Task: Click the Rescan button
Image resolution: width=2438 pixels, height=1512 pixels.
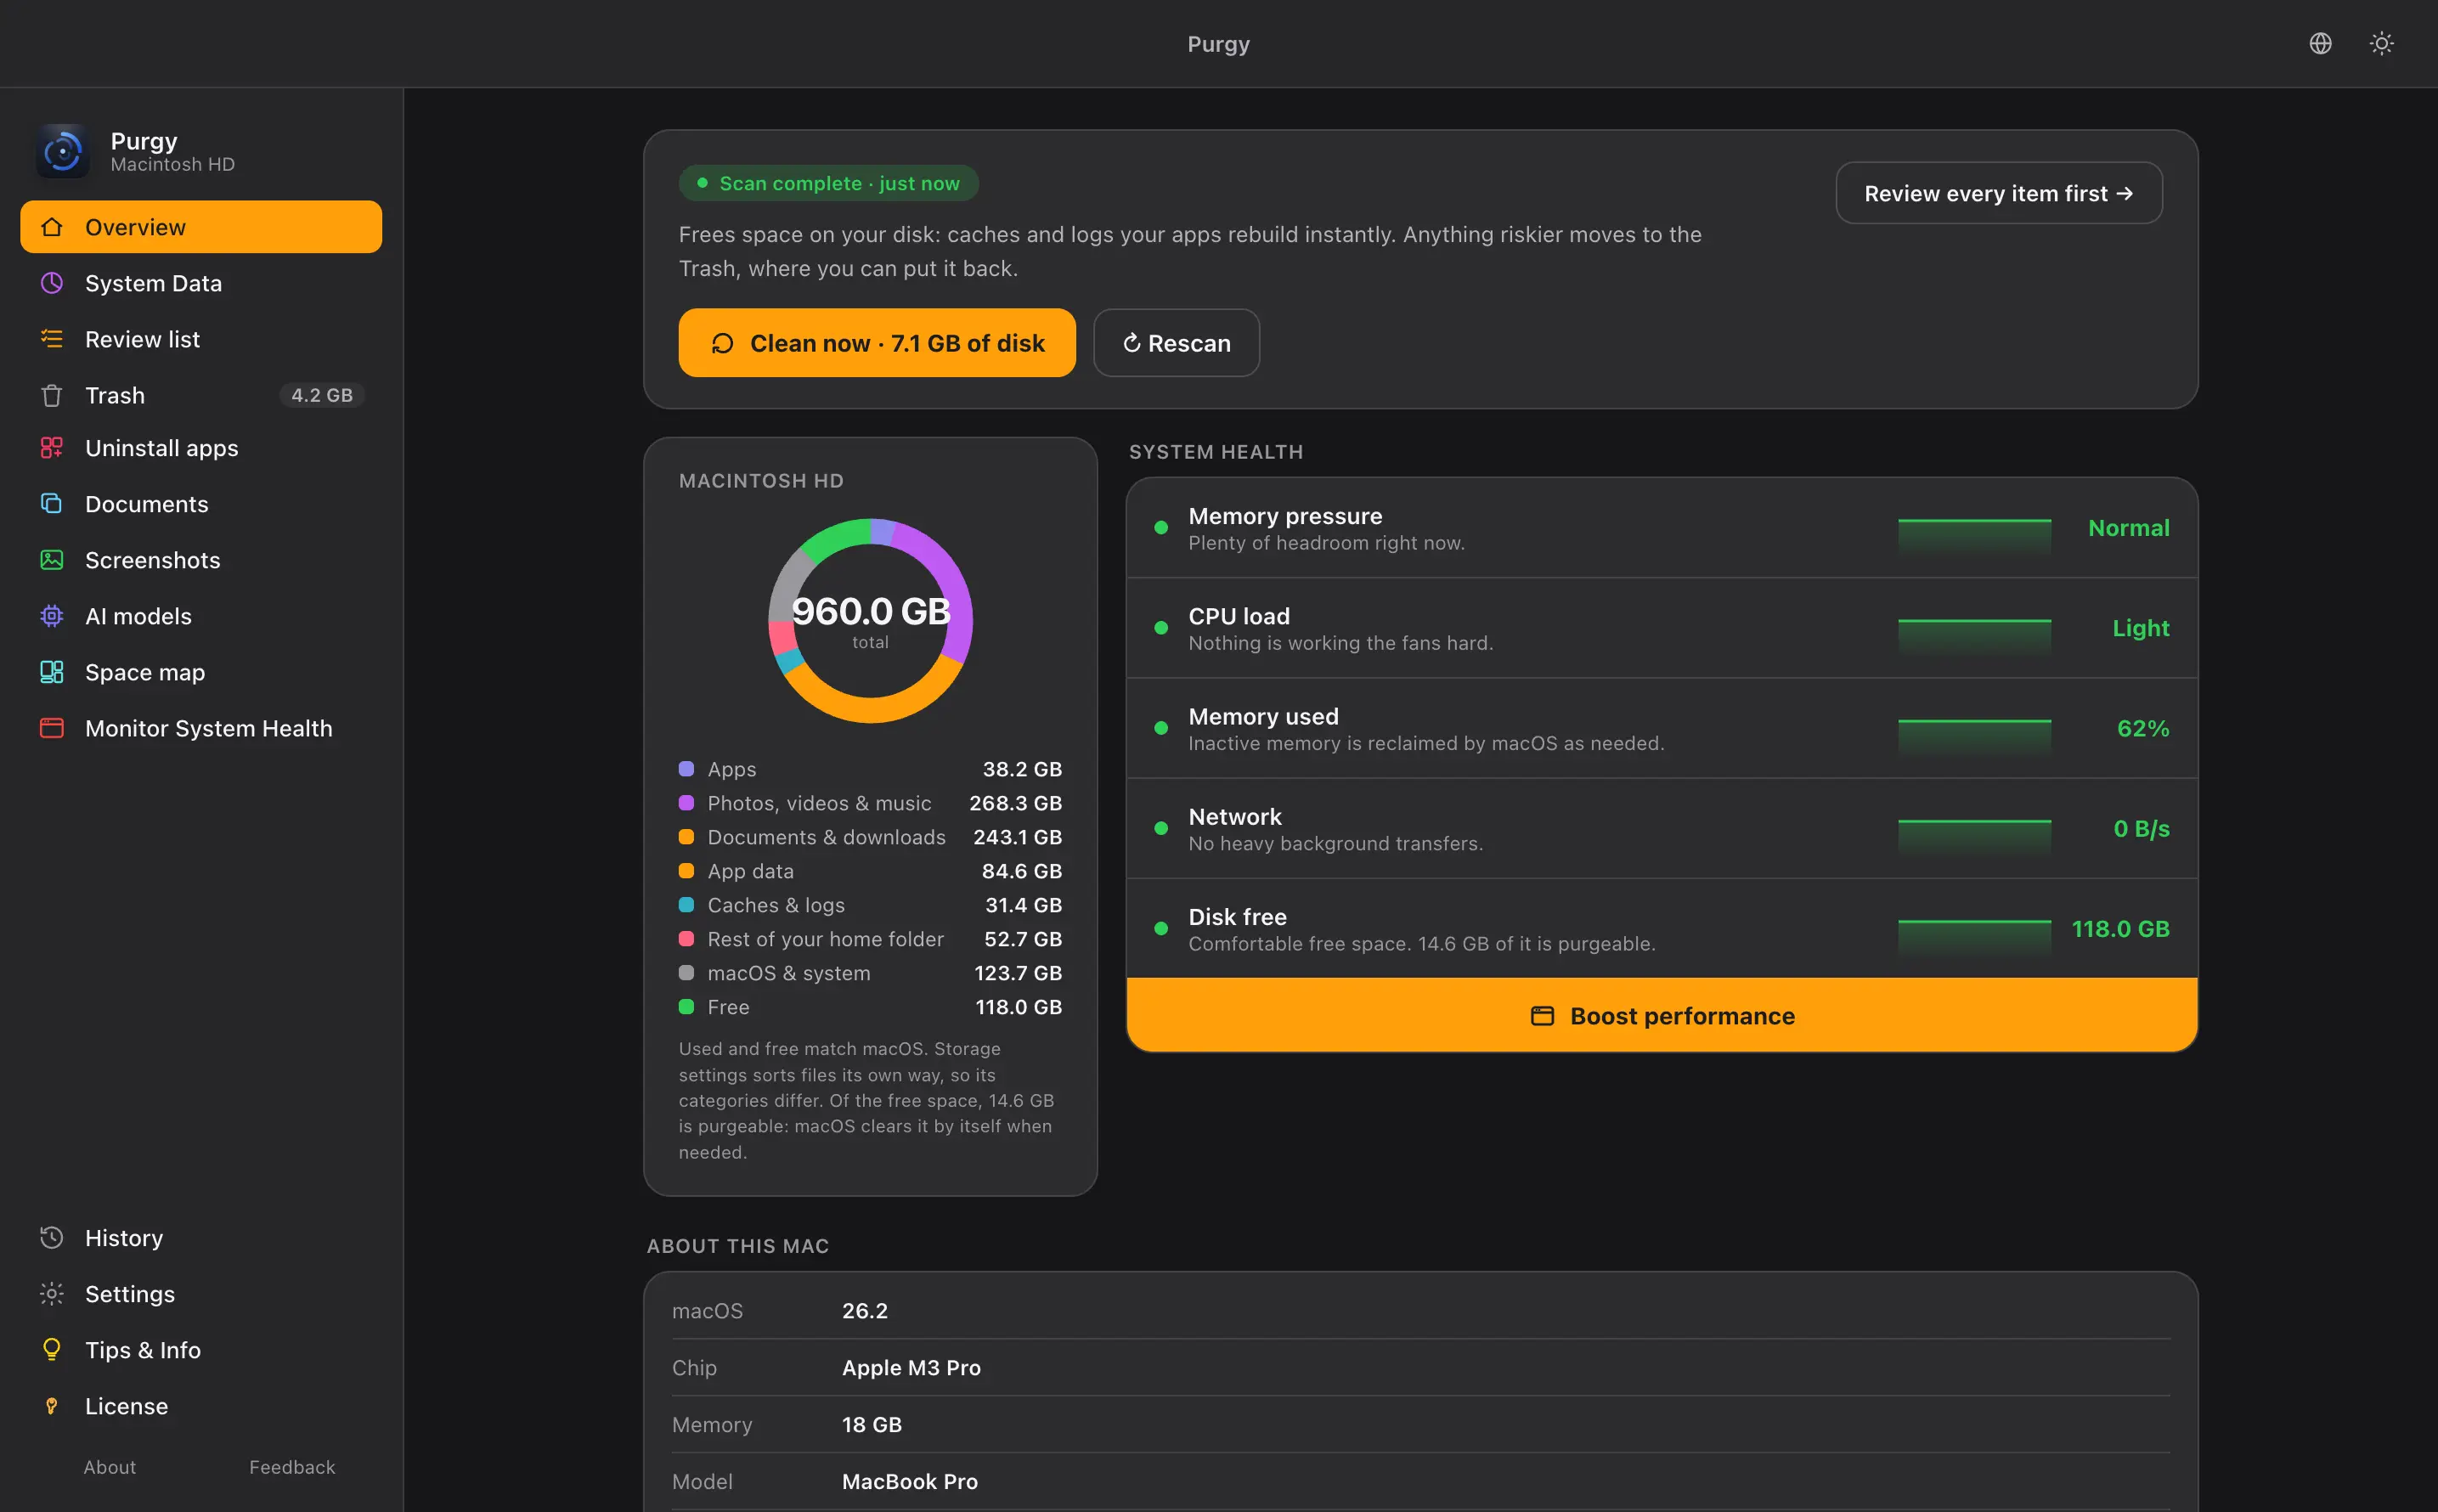Action: coord(1176,343)
